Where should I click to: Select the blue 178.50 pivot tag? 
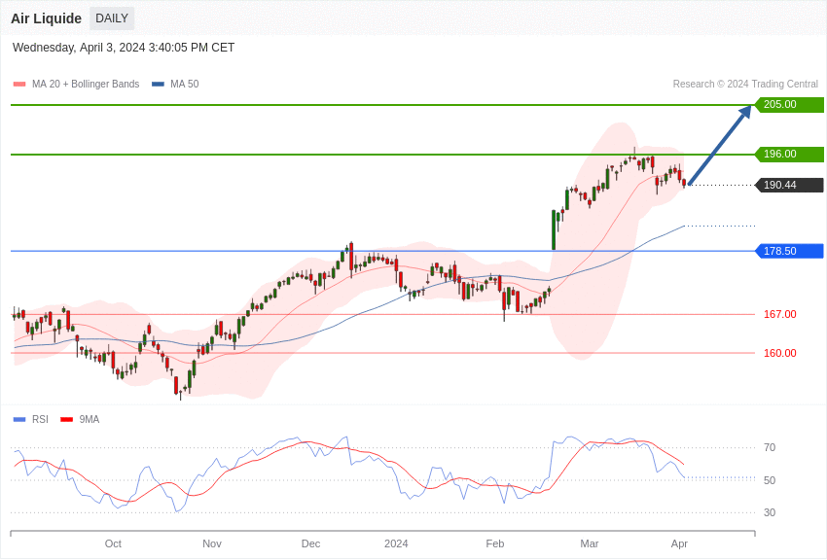[x=789, y=251]
